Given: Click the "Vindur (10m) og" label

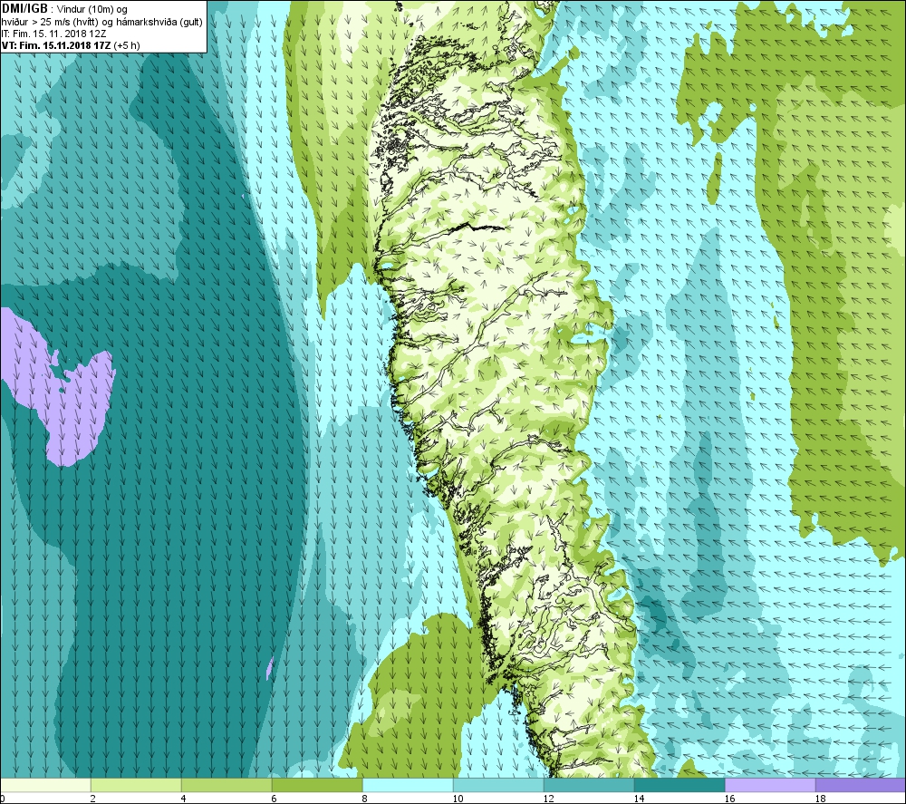Looking at the screenshot, I should [92, 10].
